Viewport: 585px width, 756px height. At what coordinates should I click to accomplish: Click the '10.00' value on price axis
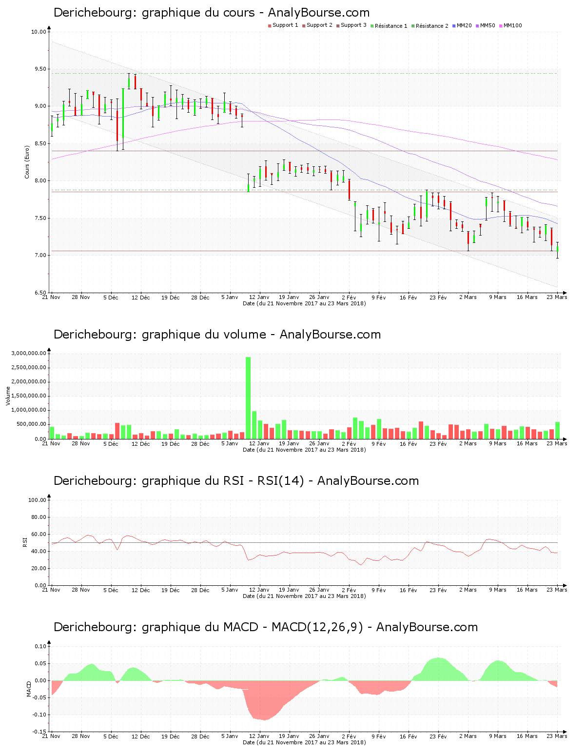click(x=39, y=32)
